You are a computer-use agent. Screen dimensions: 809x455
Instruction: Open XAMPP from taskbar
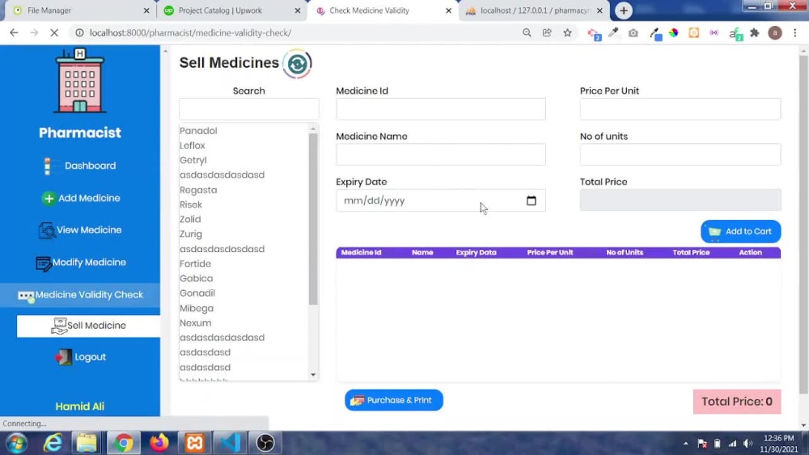[x=194, y=443]
